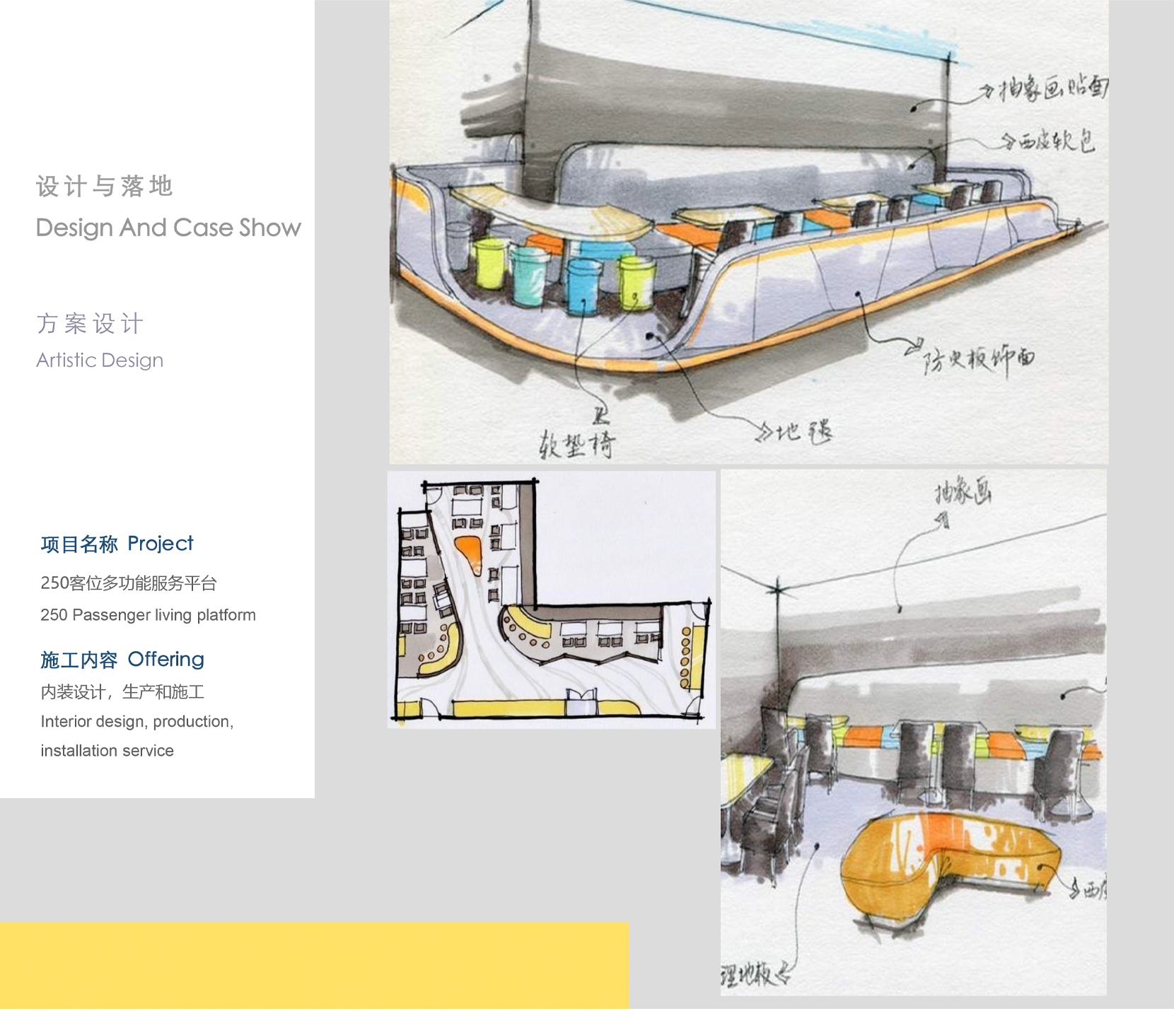Click "250 Passenger living platform" text
This screenshot has height=1035, width=1174.
click(148, 615)
